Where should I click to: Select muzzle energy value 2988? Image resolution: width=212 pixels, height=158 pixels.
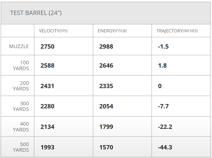click(106, 47)
